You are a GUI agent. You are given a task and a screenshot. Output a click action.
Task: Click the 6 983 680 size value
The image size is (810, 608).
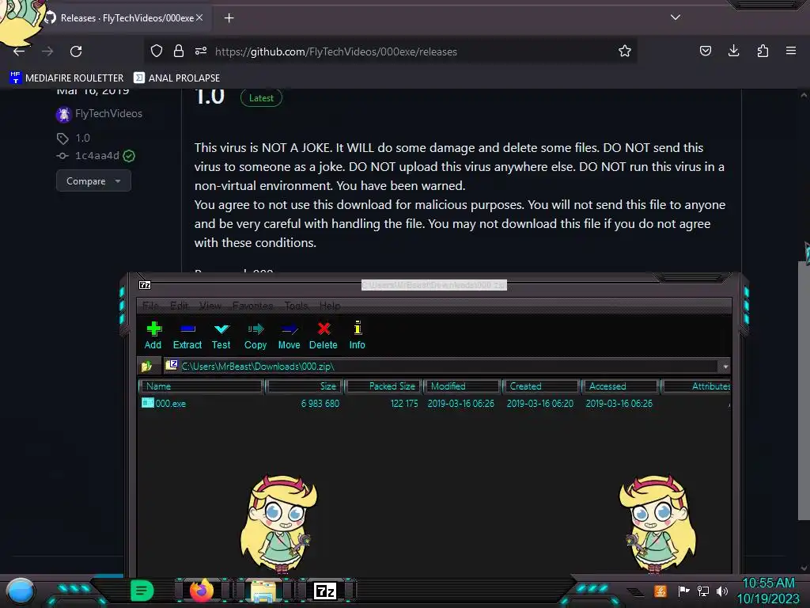tap(320, 403)
